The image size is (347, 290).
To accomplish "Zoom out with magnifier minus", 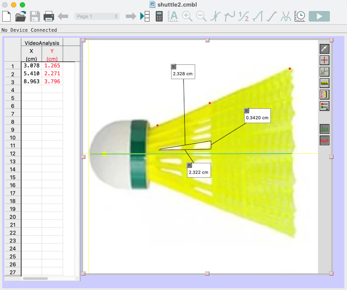I will point(201,16).
